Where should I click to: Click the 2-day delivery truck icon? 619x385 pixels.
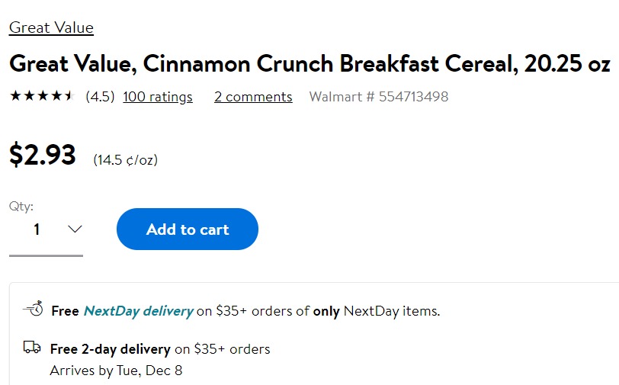[32, 348]
